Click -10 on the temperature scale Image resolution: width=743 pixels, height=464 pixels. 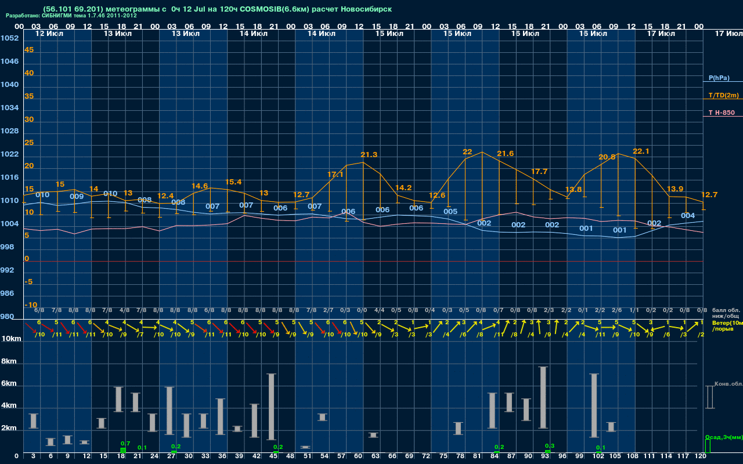(x=31, y=305)
